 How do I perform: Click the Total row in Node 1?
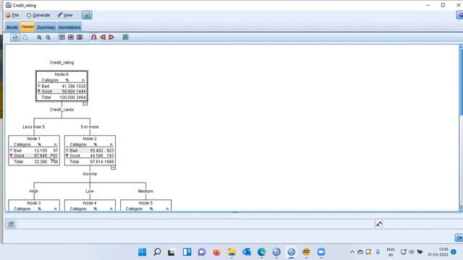pyautogui.click(x=34, y=162)
